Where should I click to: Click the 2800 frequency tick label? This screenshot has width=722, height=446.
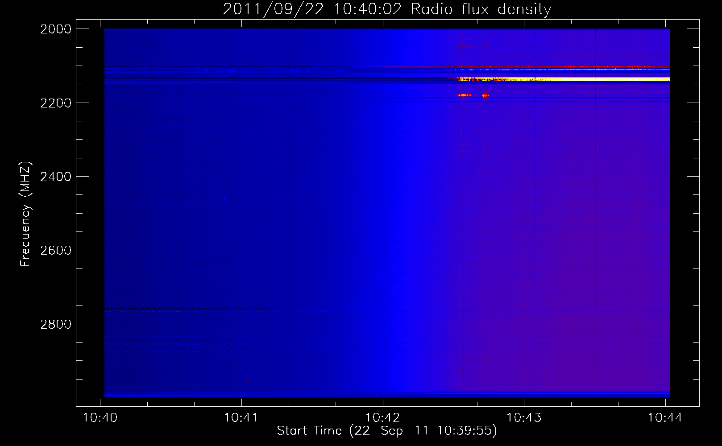(x=56, y=324)
